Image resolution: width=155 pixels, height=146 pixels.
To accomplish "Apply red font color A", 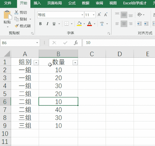I will [x=89, y=24].
